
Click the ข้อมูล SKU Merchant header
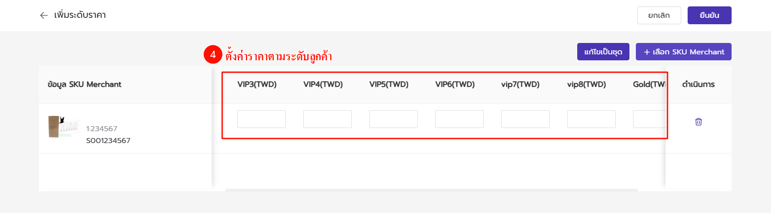point(84,84)
